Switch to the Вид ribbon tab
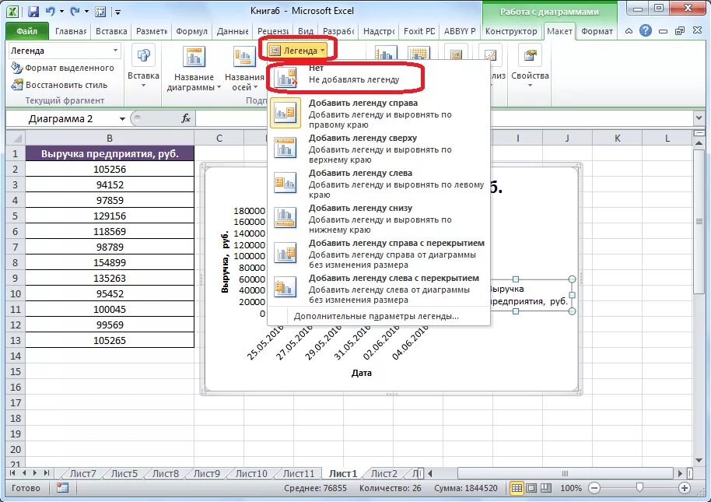711x502 pixels. [x=306, y=31]
